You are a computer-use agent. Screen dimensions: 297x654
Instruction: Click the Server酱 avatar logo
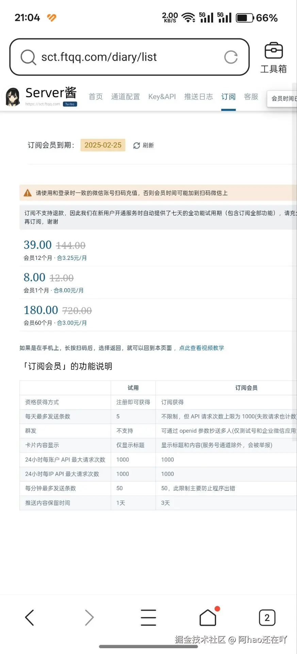(x=13, y=97)
